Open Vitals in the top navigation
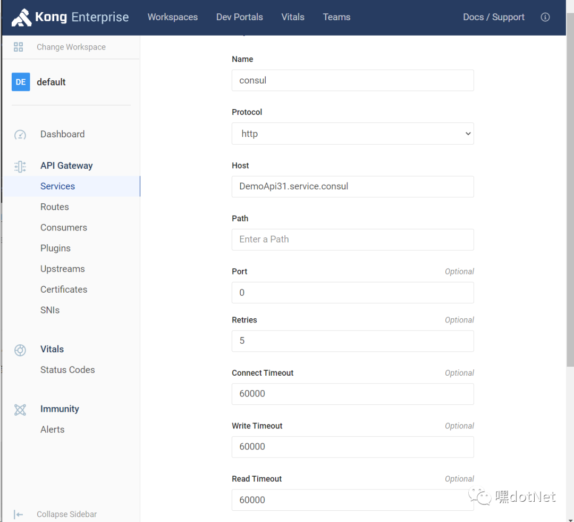This screenshot has height=522, width=574. tap(293, 17)
